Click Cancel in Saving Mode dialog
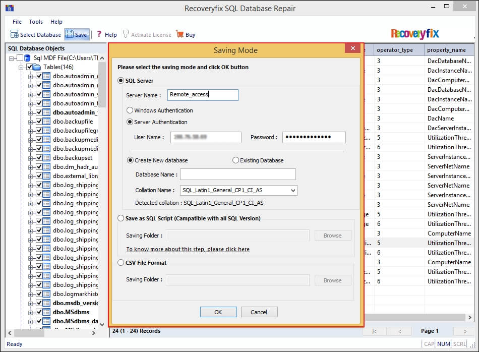This screenshot has height=352, width=479. coord(259,312)
